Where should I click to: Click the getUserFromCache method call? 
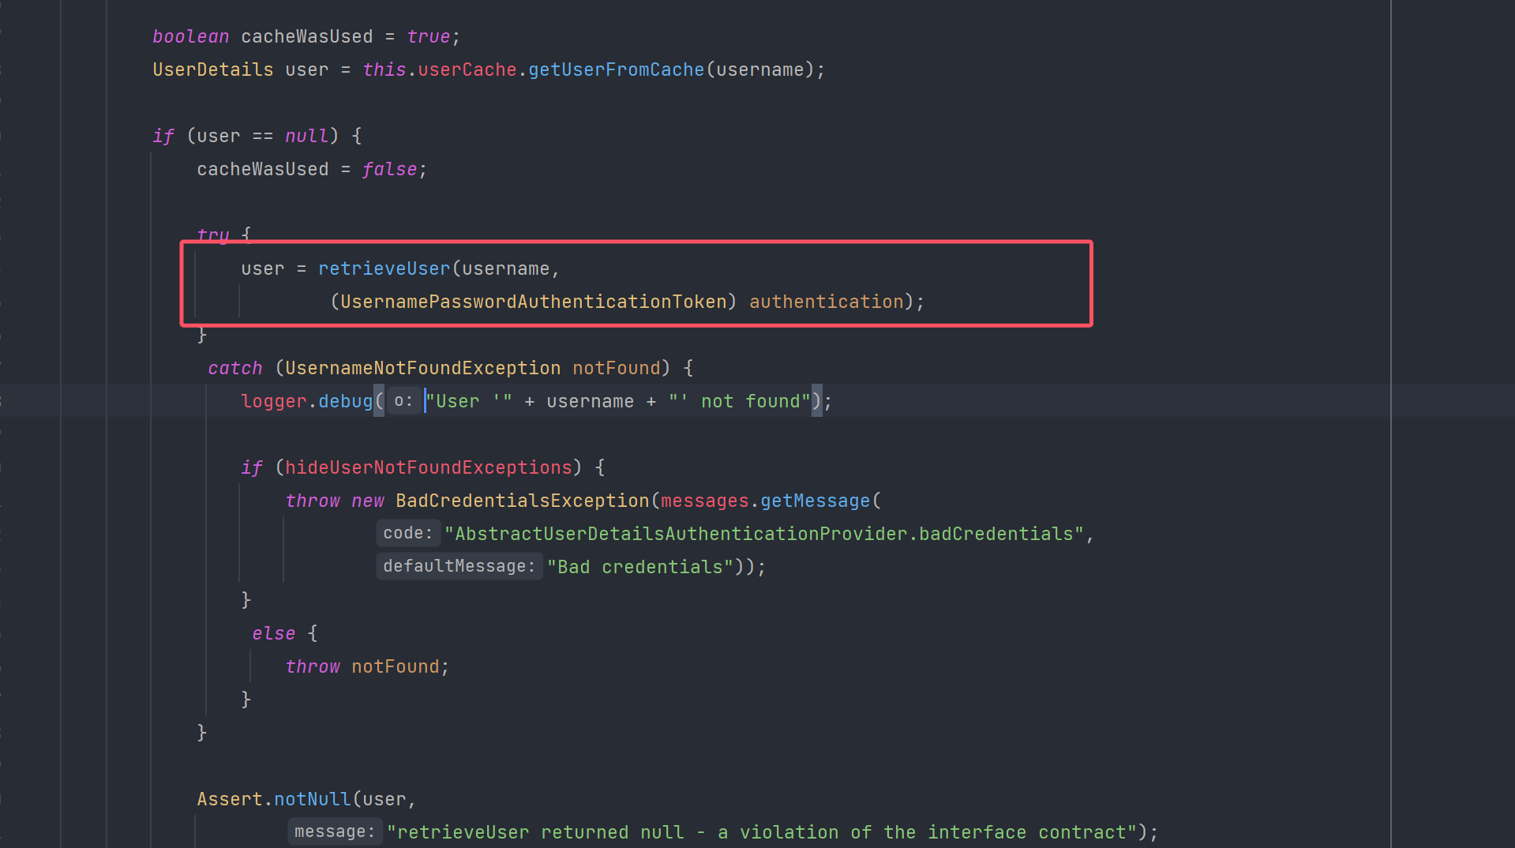(616, 69)
